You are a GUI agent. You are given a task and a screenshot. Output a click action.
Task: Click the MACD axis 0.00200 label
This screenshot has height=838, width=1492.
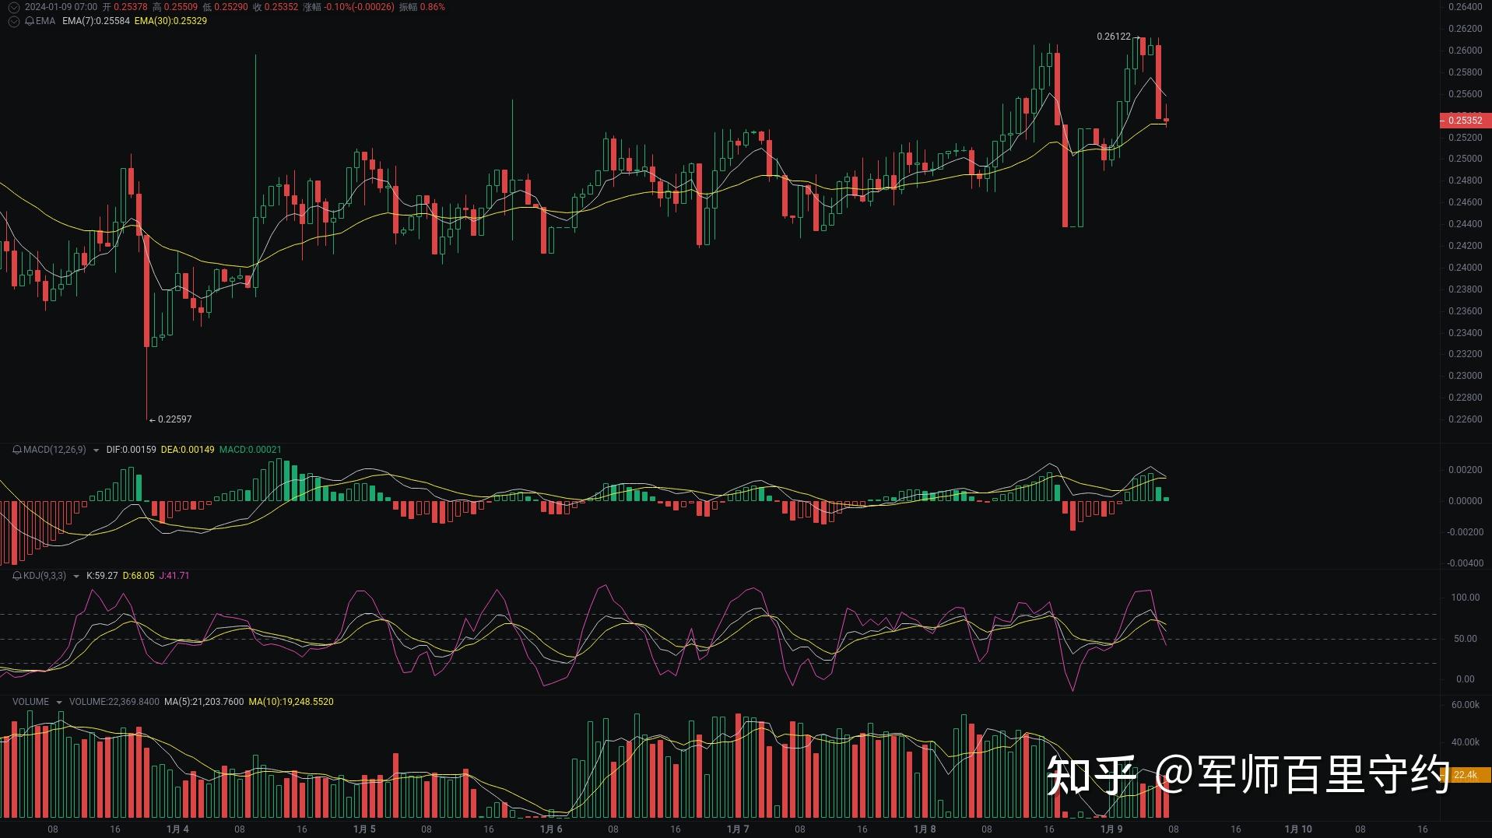(x=1465, y=470)
